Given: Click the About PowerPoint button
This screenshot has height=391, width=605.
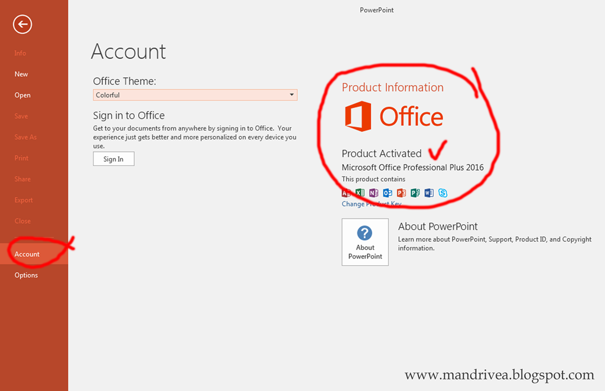Looking at the screenshot, I should 365,242.
